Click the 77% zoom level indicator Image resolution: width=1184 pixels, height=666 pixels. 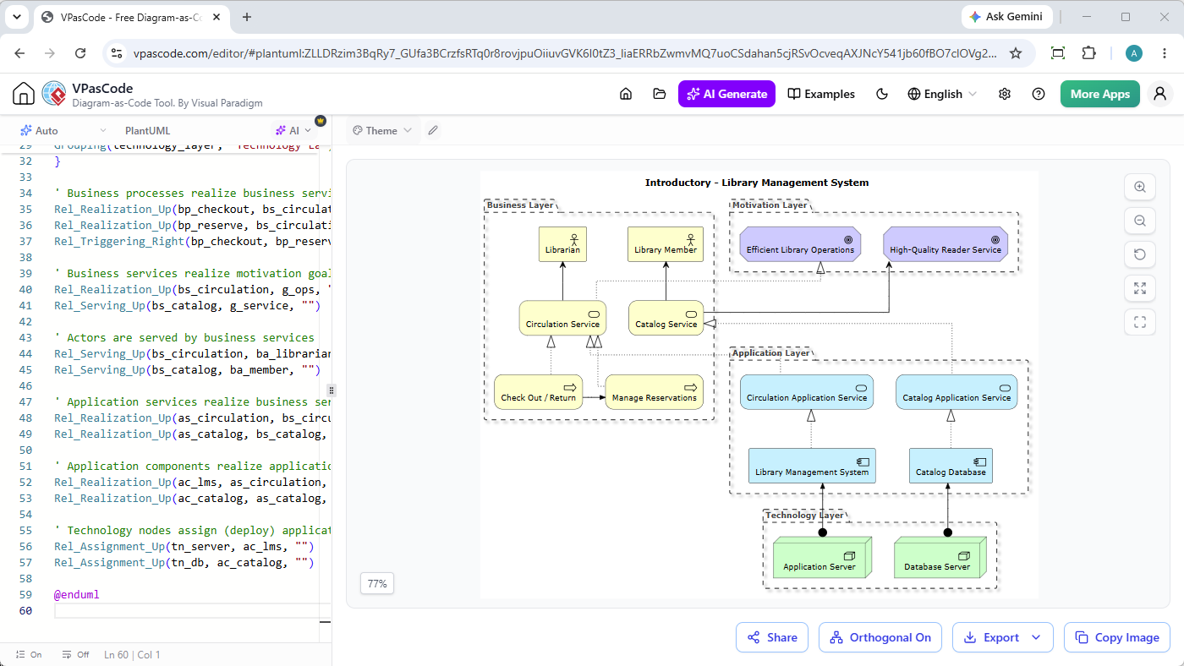coord(377,583)
